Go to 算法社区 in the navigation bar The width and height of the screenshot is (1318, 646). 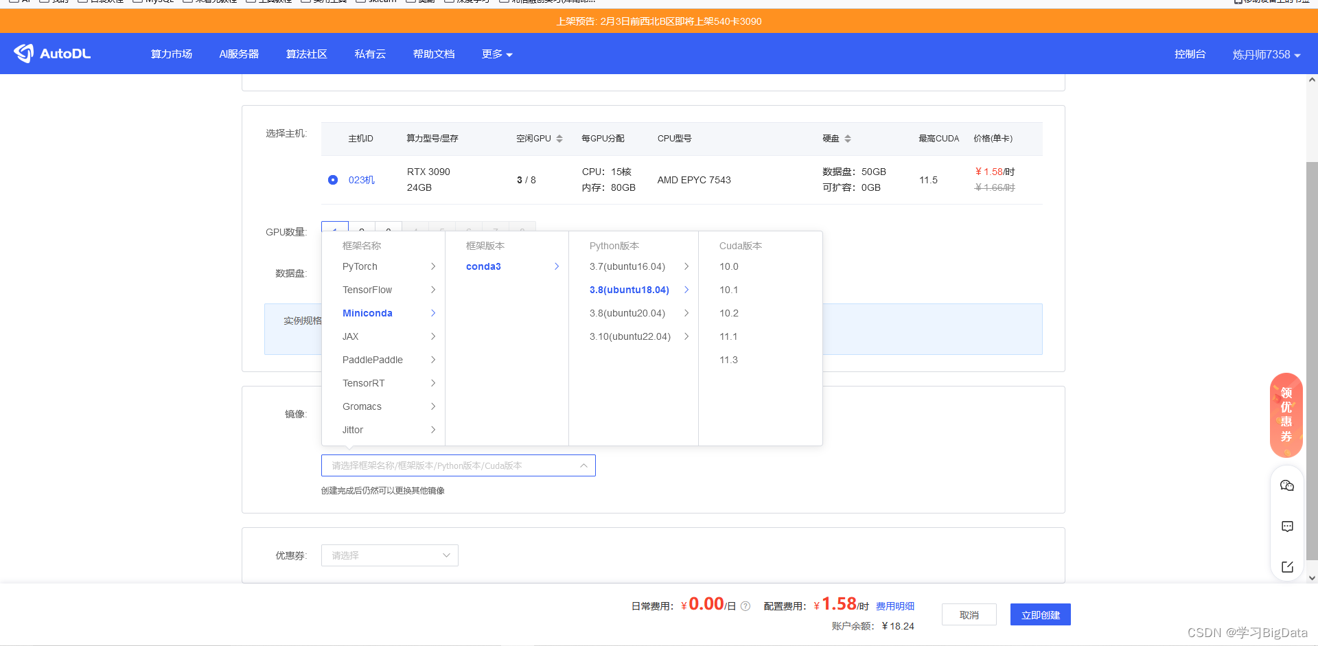306,54
